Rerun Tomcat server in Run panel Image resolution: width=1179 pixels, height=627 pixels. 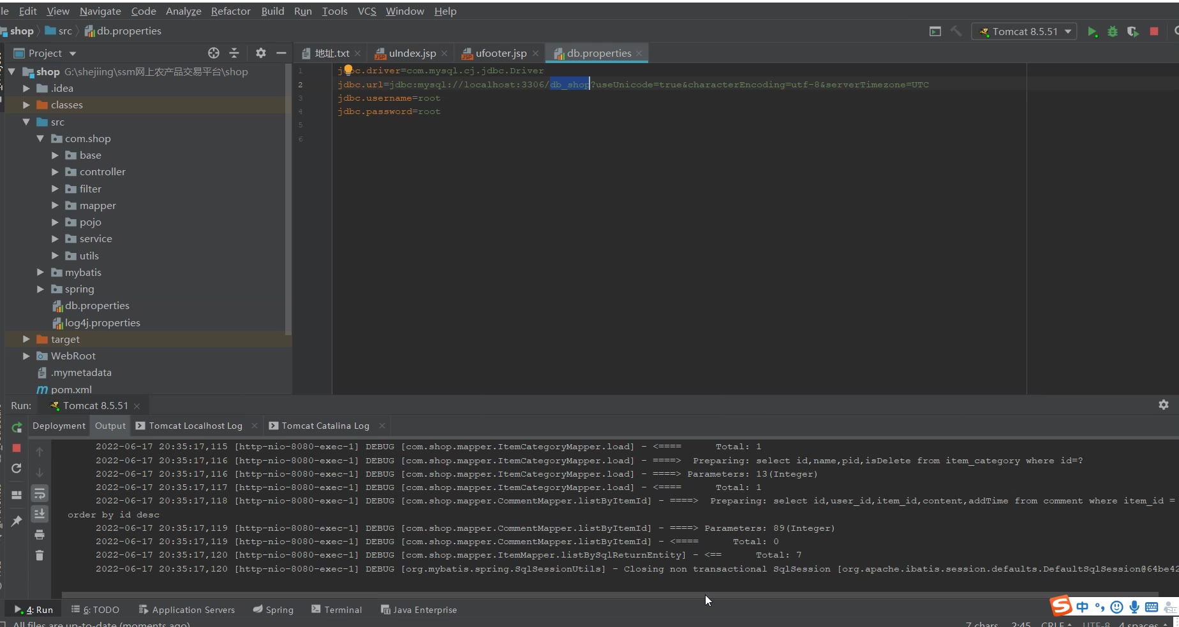click(x=17, y=428)
